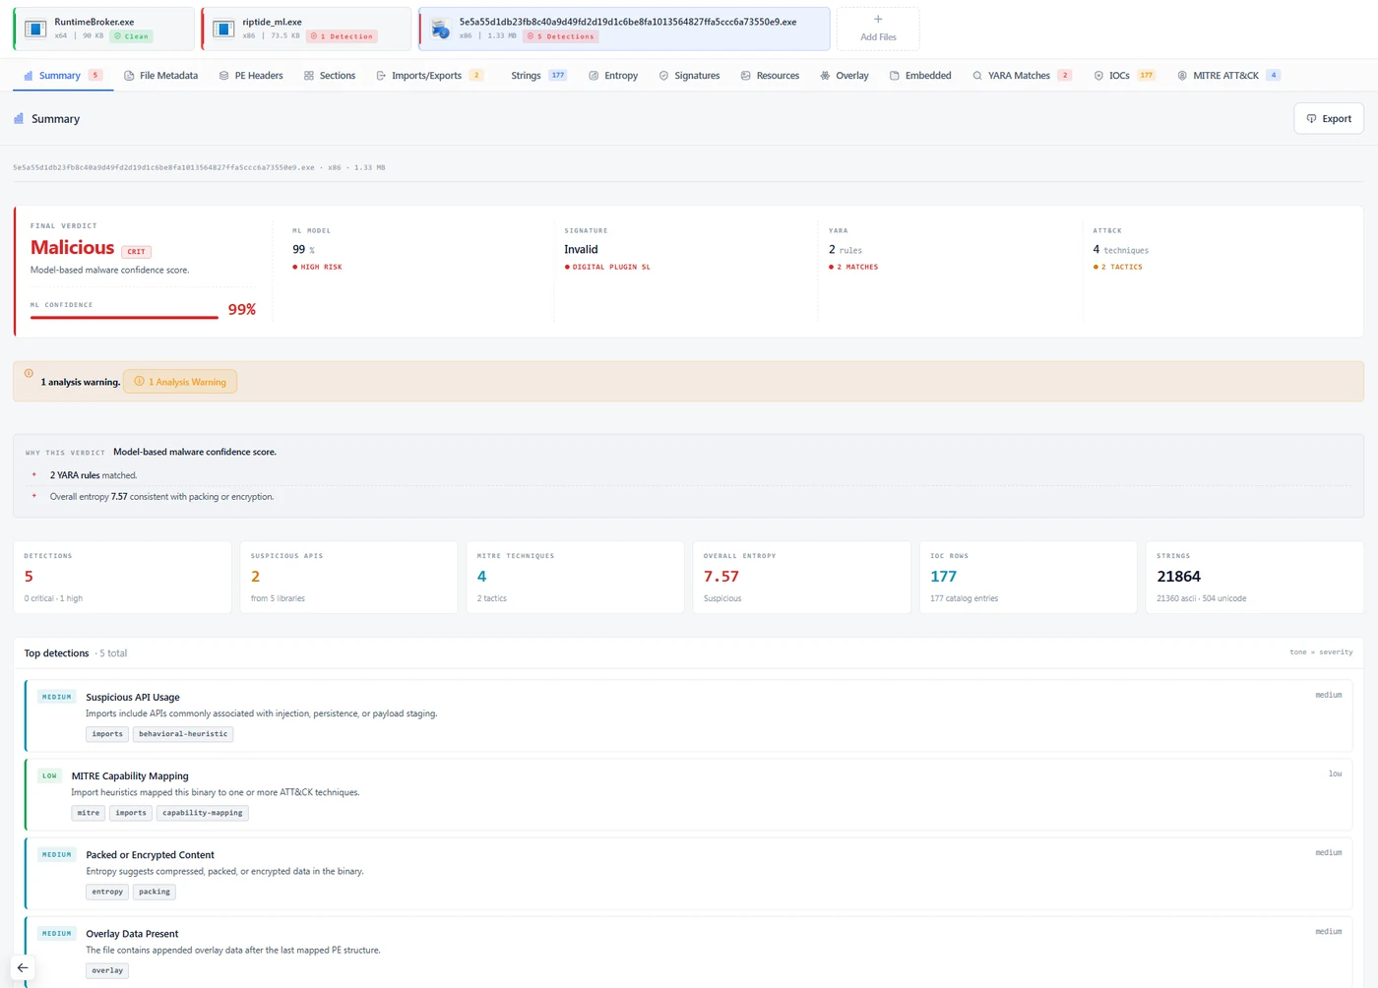Click the capability-mapping tag

click(203, 813)
